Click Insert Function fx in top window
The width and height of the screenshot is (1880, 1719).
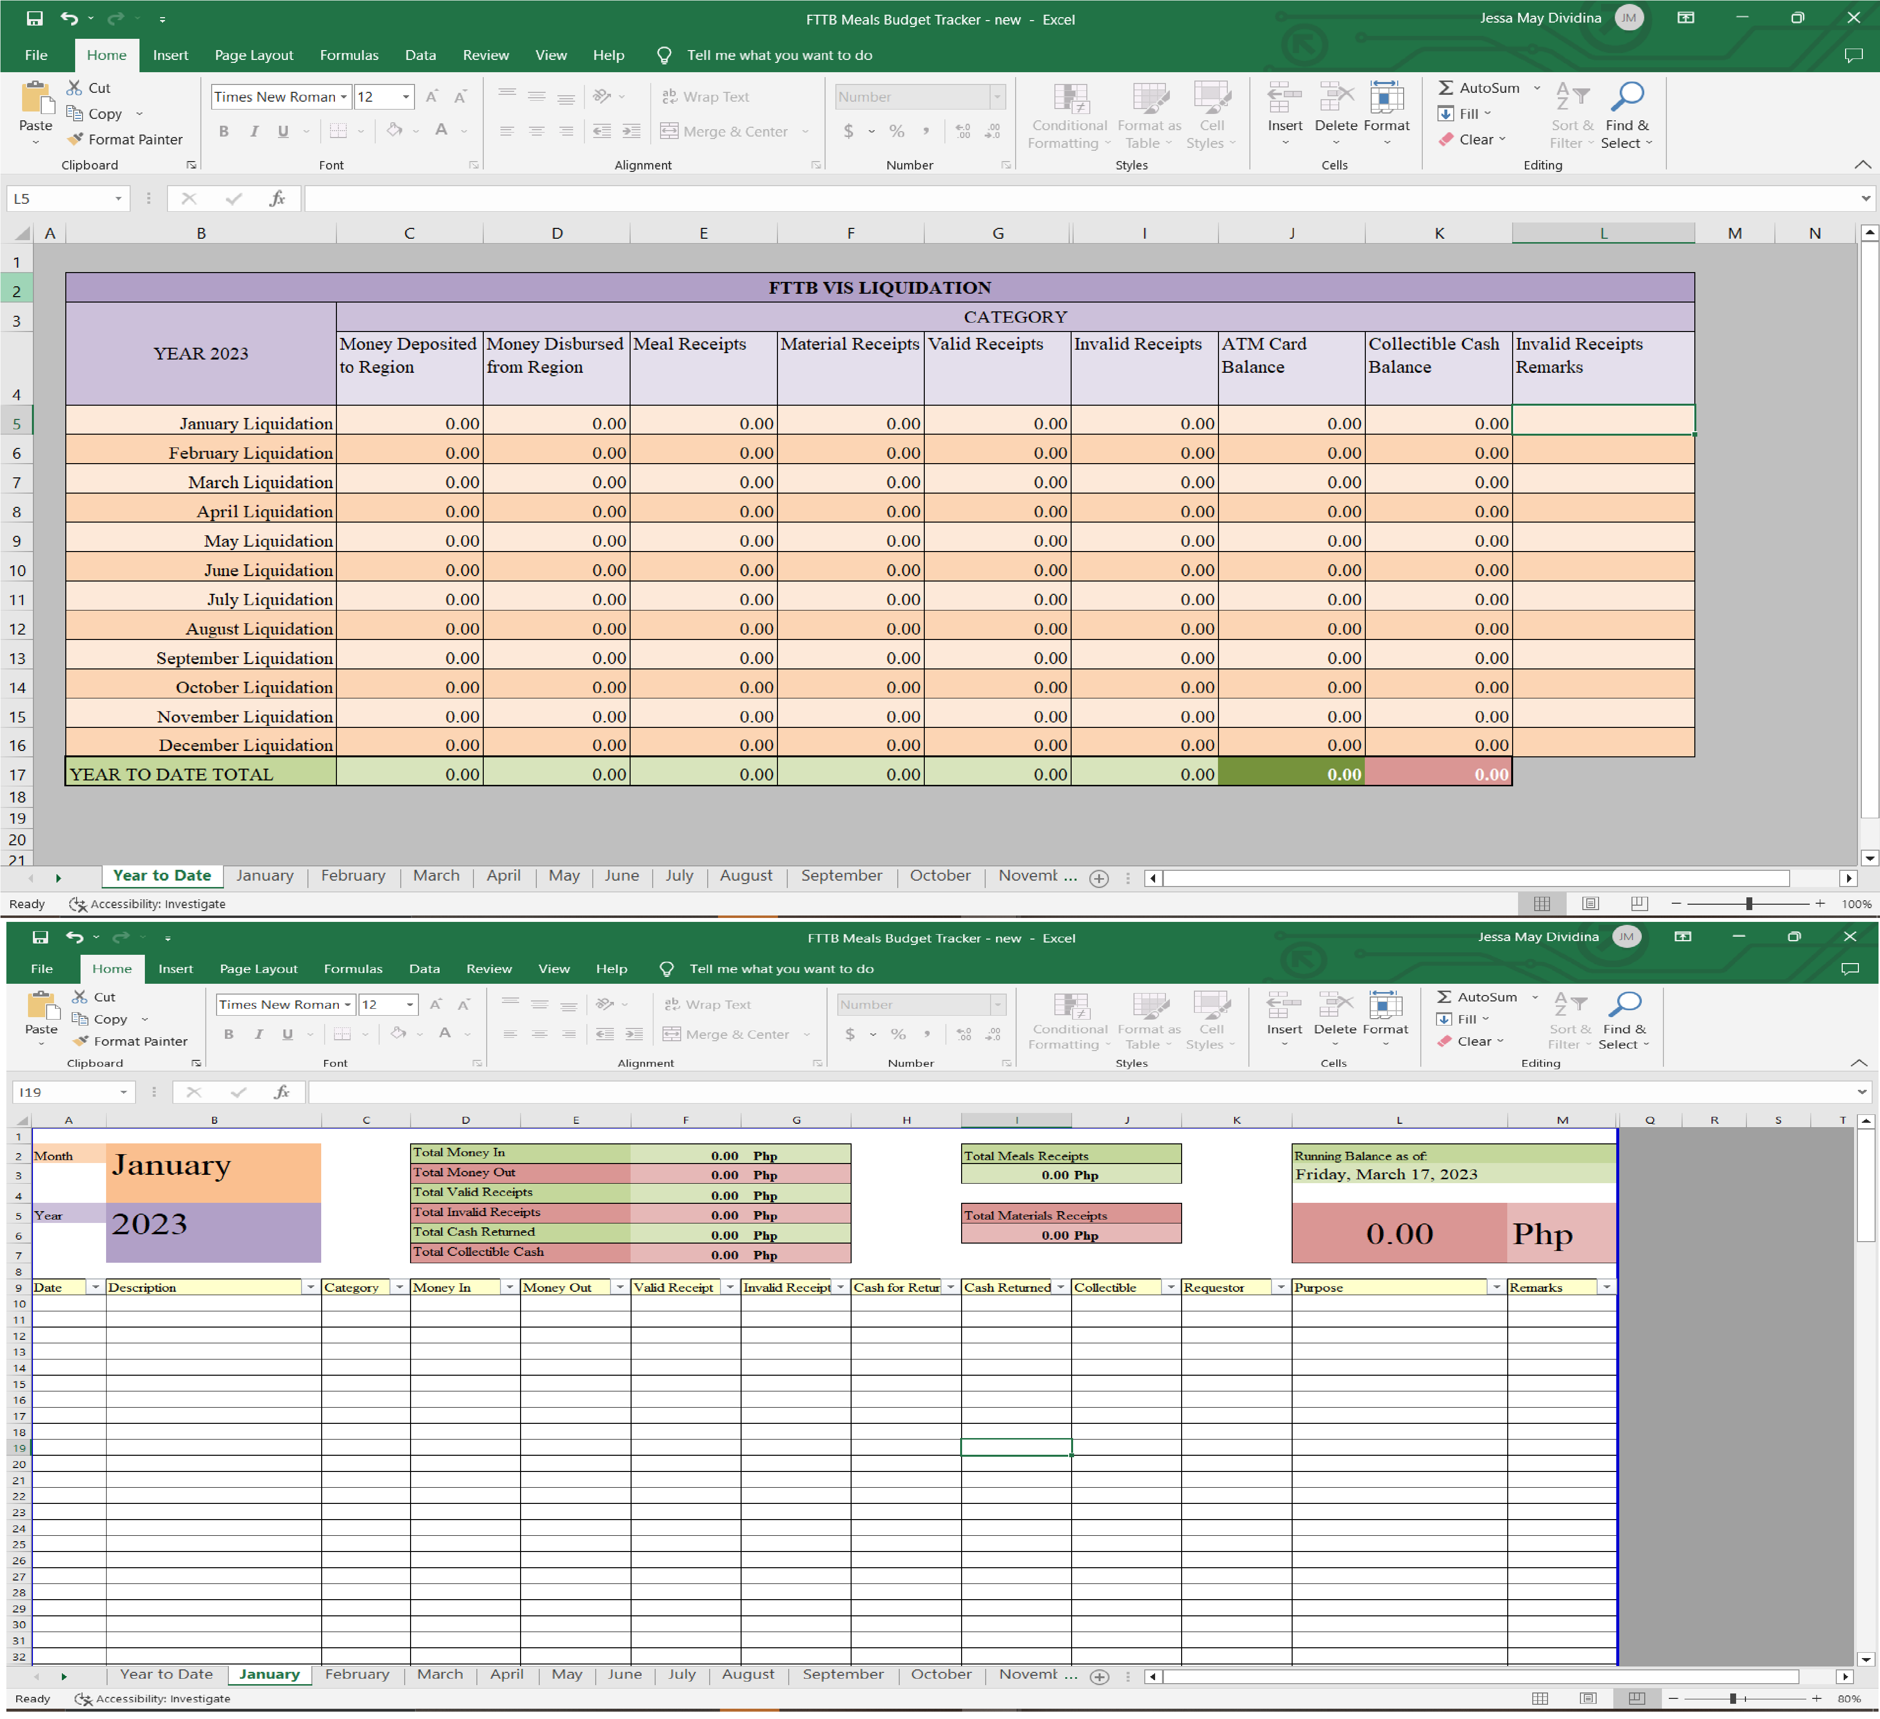pyautogui.click(x=277, y=199)
